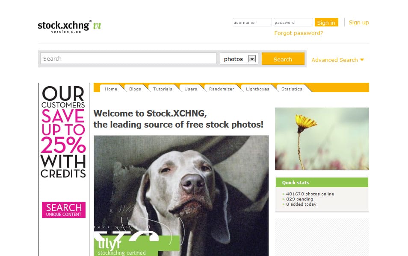Screen dimensions: 408x256
Task: Follow the Forgot password? link
Action: [299, 33]
